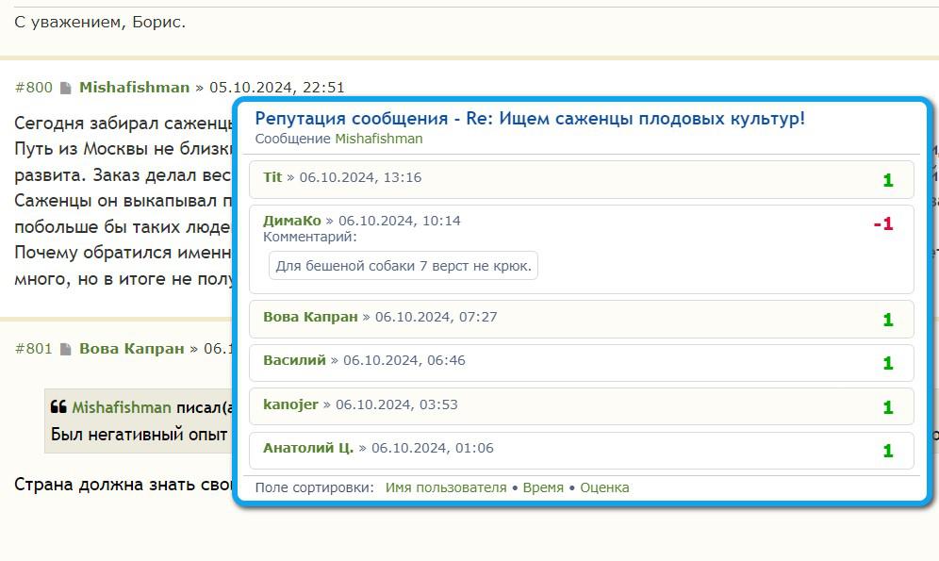Viewport: 939px width, 561px height.
Task: Open Tit user profile in reputation list
Action: [272, 177]
